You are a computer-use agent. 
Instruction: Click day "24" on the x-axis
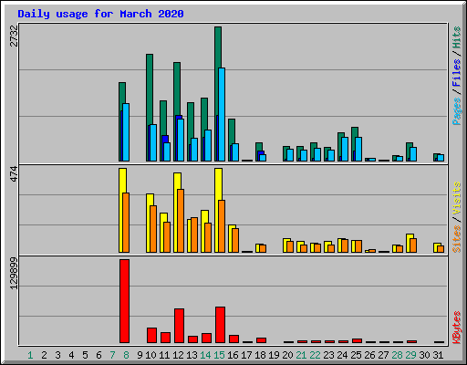point(342,355)
